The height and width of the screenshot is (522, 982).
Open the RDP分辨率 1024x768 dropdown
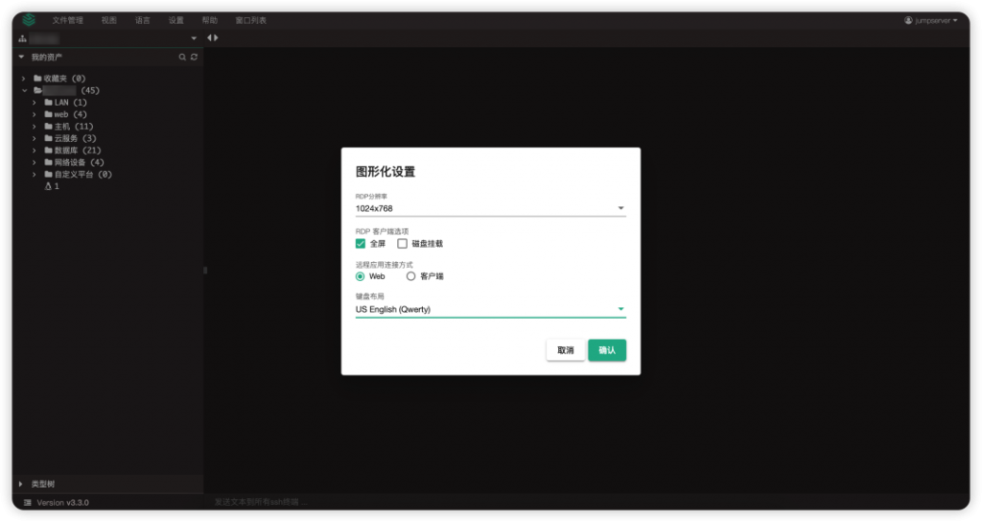[490, 208]
